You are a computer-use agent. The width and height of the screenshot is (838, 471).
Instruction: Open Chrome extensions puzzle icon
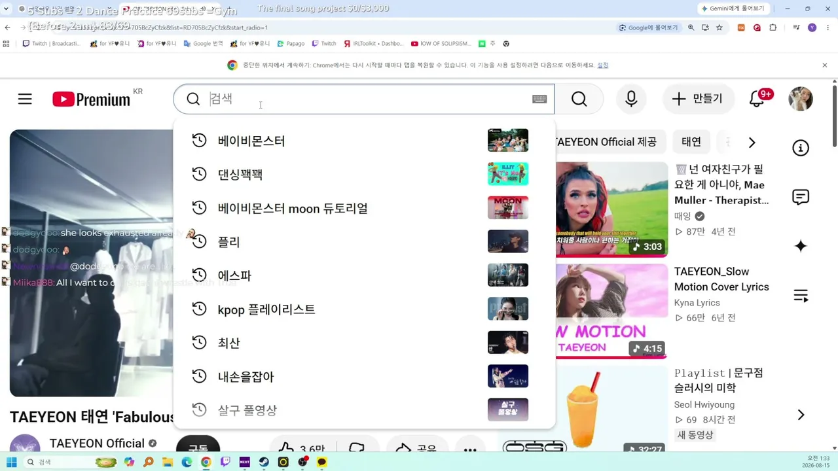tap(773, 27)
